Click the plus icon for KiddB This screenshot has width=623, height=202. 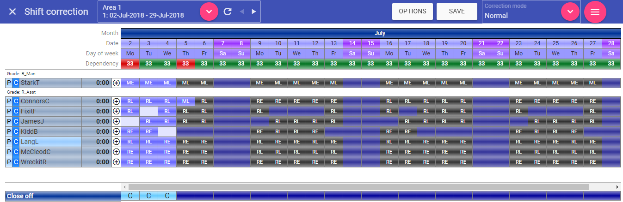pos(116,131)
